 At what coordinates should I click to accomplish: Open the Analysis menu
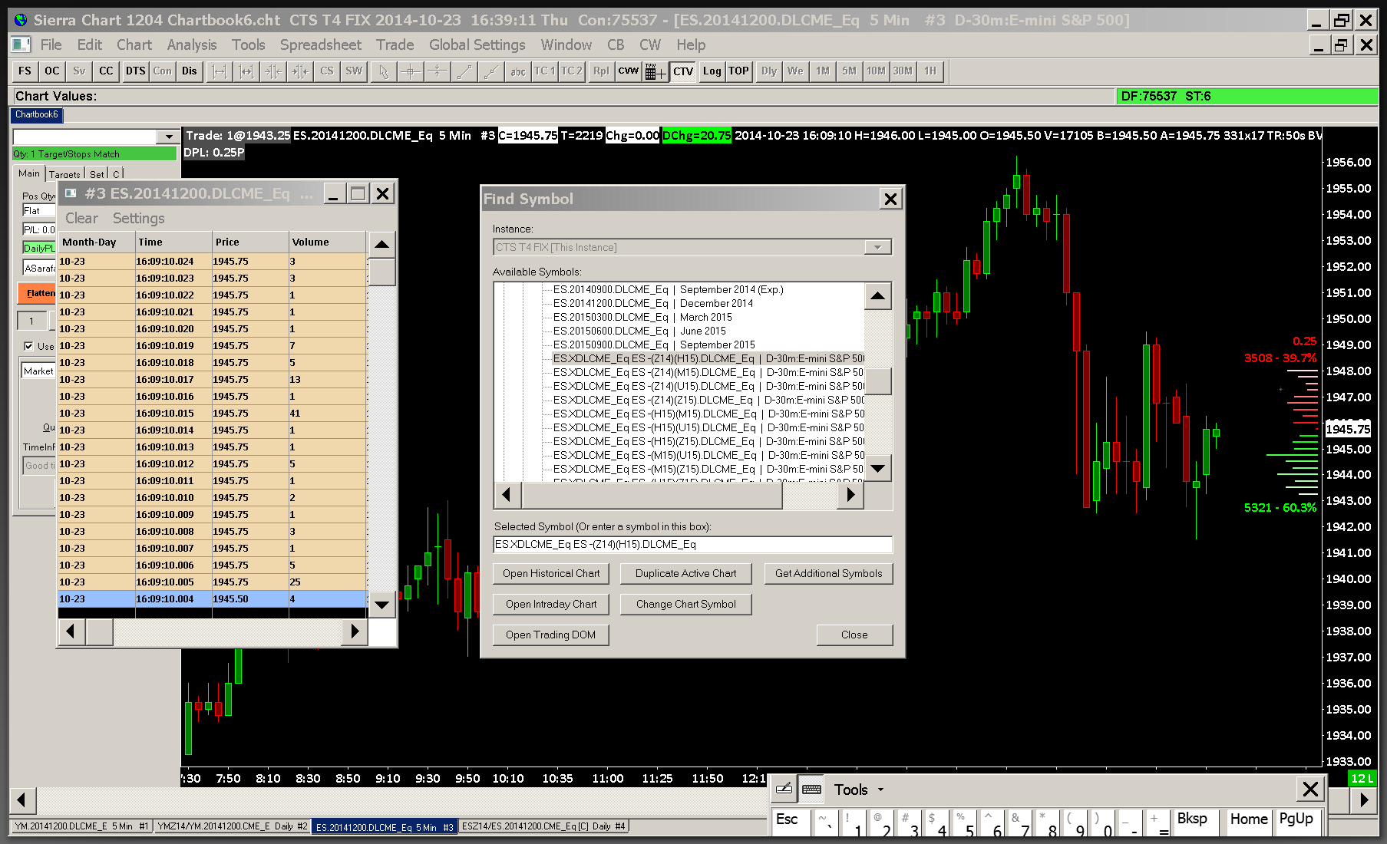coord(192,45)
